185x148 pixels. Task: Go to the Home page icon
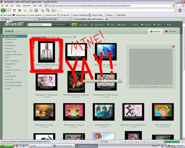[x=25, y=10]
